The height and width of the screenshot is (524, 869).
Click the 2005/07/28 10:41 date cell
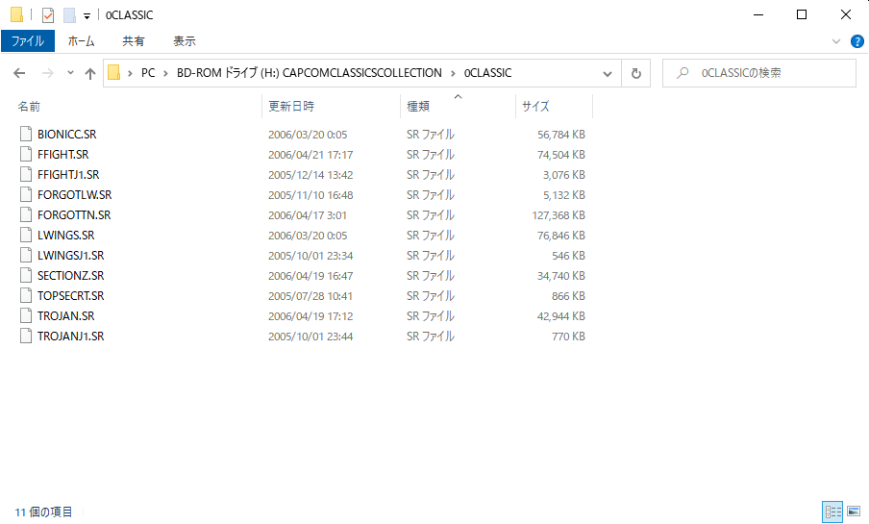point(310,296)
